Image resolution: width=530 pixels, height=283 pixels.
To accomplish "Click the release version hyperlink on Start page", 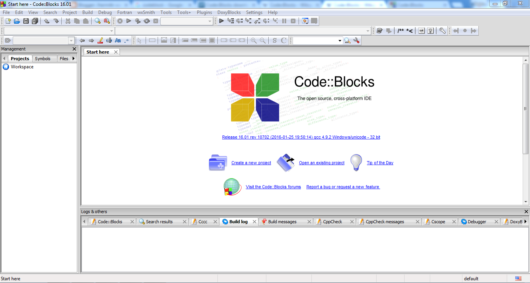I will coord(301,137).
